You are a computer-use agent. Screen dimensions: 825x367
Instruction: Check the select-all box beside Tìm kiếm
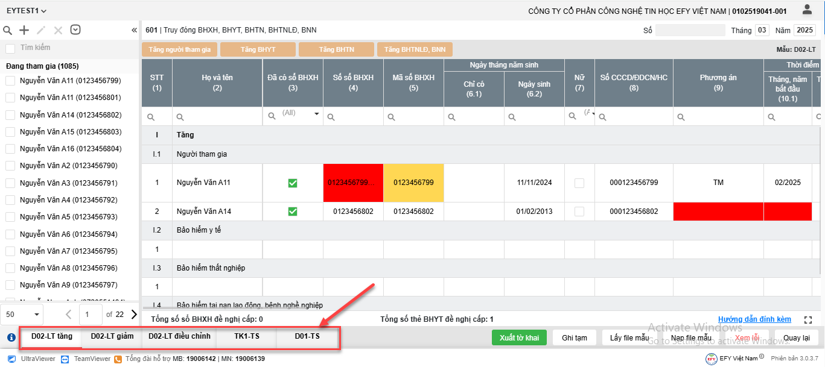point(10,48)
